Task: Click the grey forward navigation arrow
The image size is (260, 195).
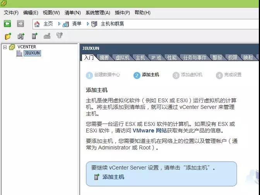Action: 21,24
